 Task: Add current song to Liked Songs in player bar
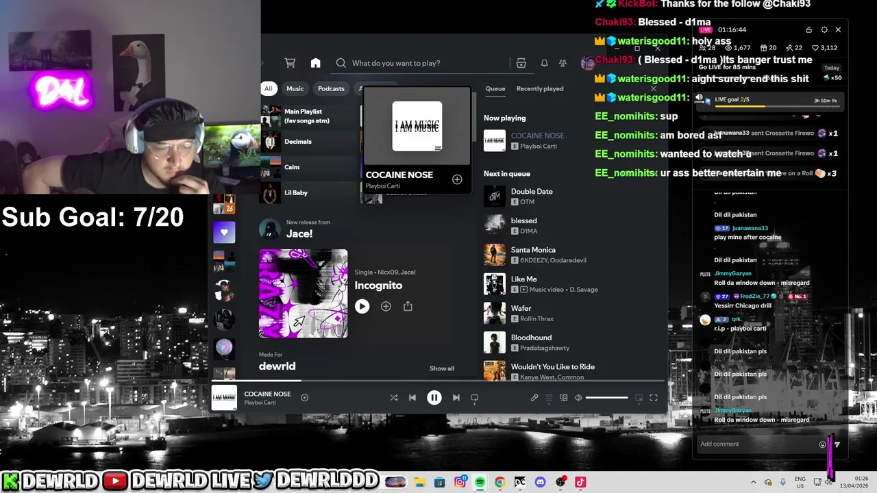pos(304,398)
